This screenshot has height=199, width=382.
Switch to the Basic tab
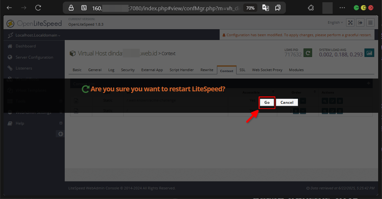coord(77,70)
